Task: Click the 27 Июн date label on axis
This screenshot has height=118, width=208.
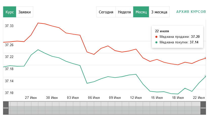Action: click(31, 98)
